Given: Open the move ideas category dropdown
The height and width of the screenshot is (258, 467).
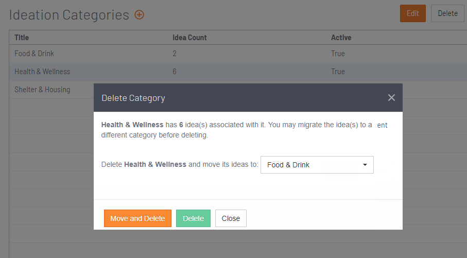Looking at the screenshot, I should [317, 165].
